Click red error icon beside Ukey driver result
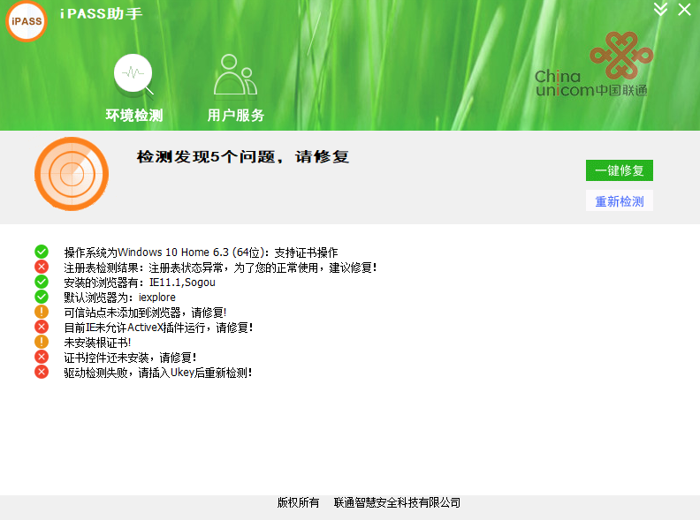The height and width of the screenshot is (520, 700). (42, 373)
